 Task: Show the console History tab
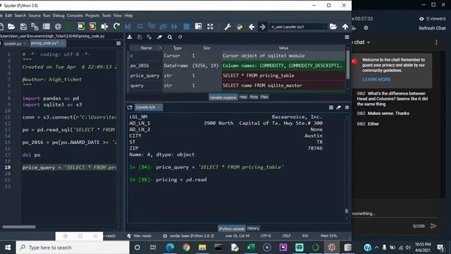(x=254, y=229)
